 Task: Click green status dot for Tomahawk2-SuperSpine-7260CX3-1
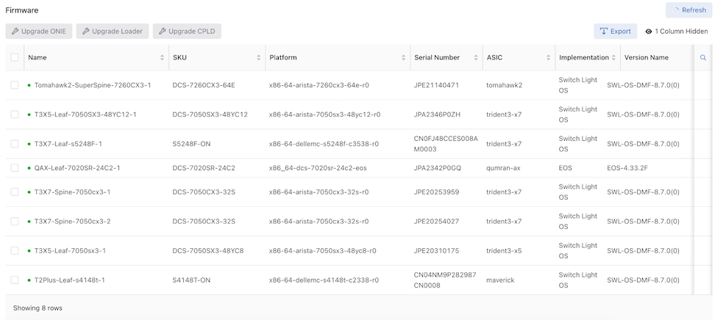click(x=29, y=85)
